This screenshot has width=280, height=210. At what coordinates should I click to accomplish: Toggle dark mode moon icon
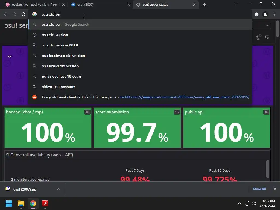pos(258,37)
